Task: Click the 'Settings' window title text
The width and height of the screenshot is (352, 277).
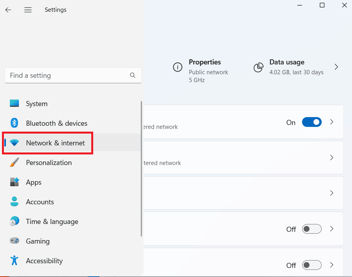Action: point(55,10)
